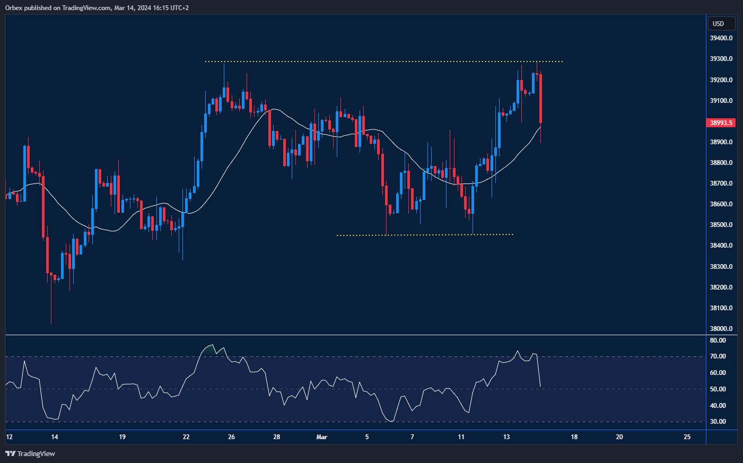Click the Orbex published on TradingView.com header text
Image resolution: width=743 pixels, height=463 pixels.
97,7
